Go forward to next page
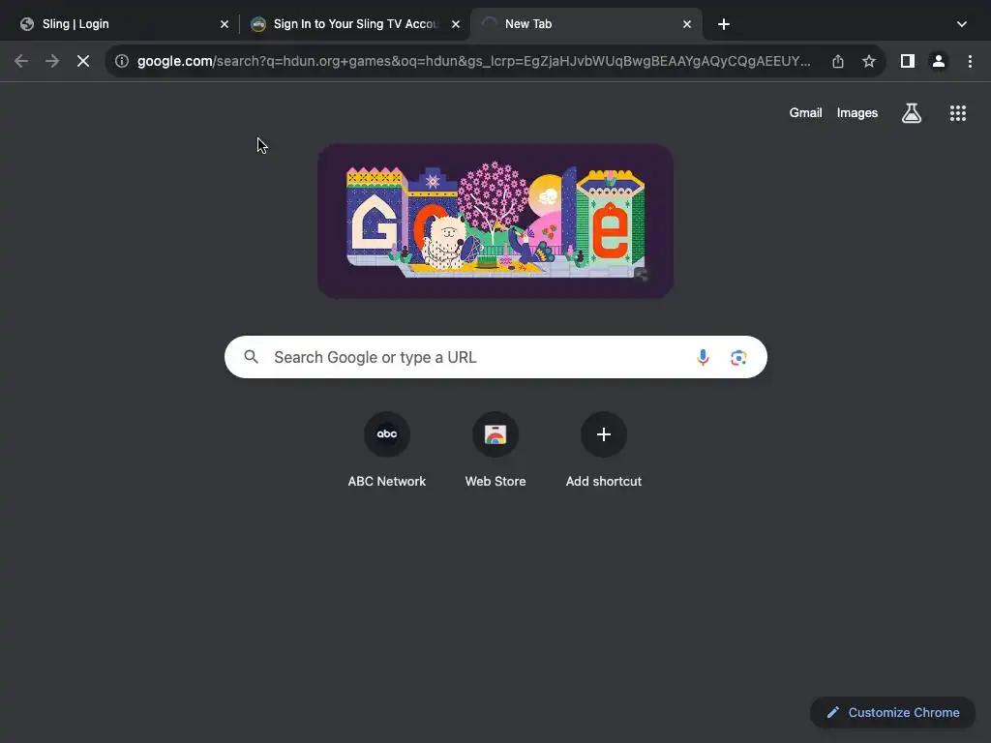 click(52, 61)
